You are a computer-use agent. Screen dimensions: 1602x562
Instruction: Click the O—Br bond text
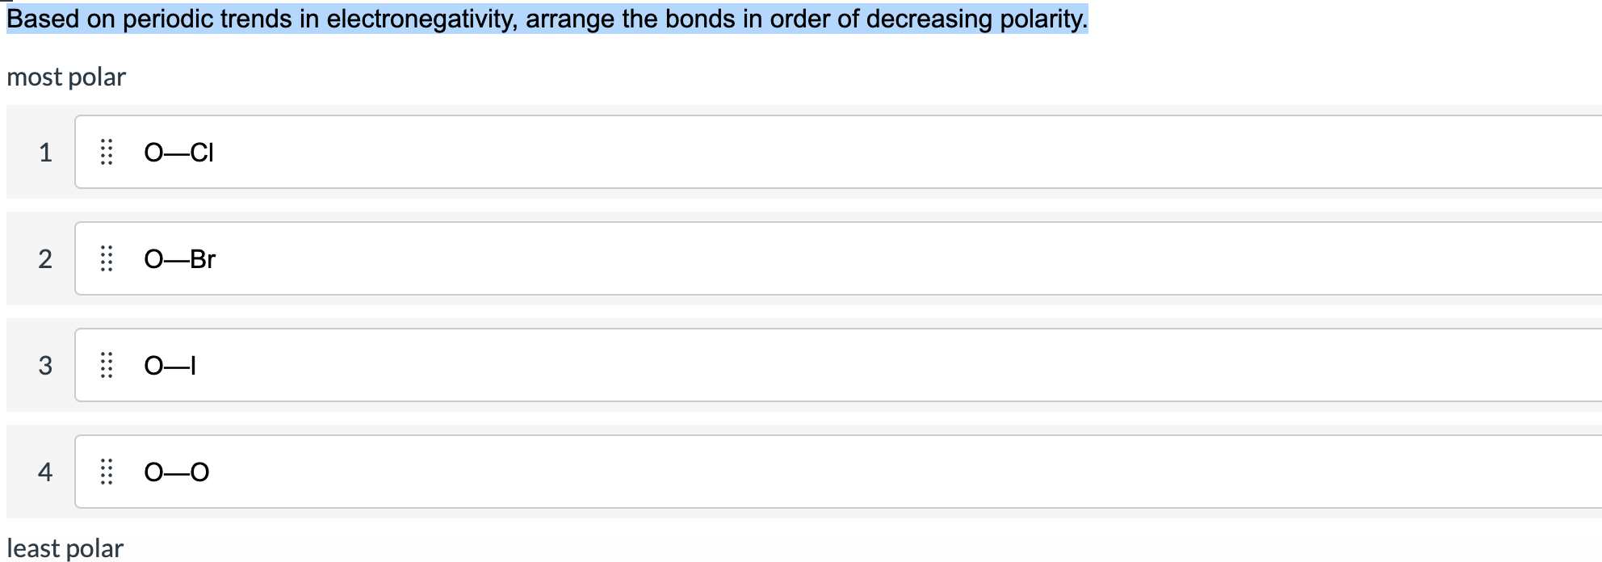click(x=179, y=259)
